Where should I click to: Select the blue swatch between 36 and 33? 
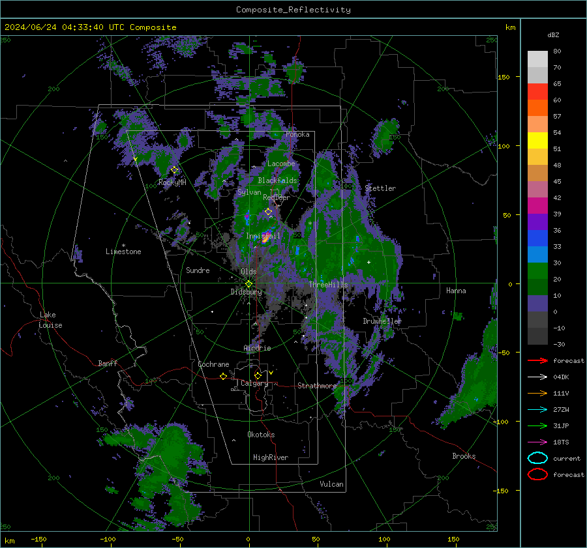537,238
